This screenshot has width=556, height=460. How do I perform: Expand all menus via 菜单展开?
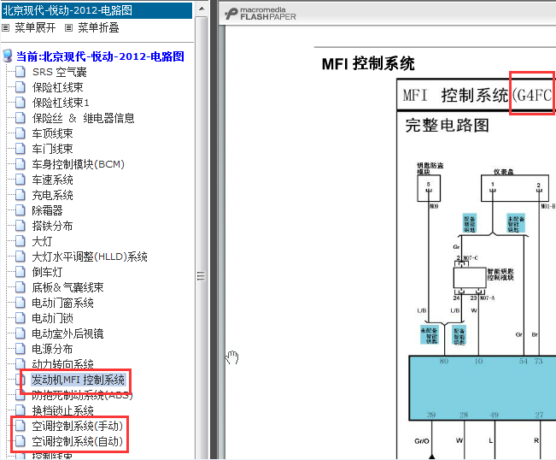[x=35, y=27]
